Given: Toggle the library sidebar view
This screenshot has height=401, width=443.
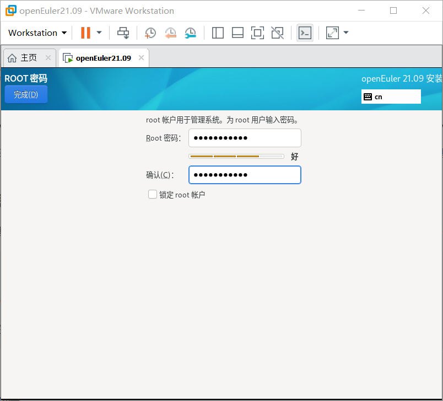Looking at the screenshot, I should click(x=218, y=33).
